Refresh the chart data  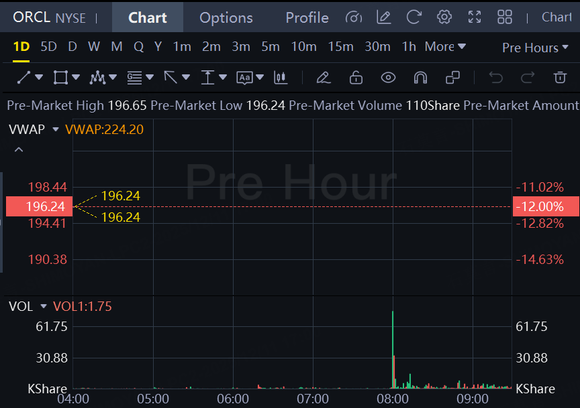[414, 17]
